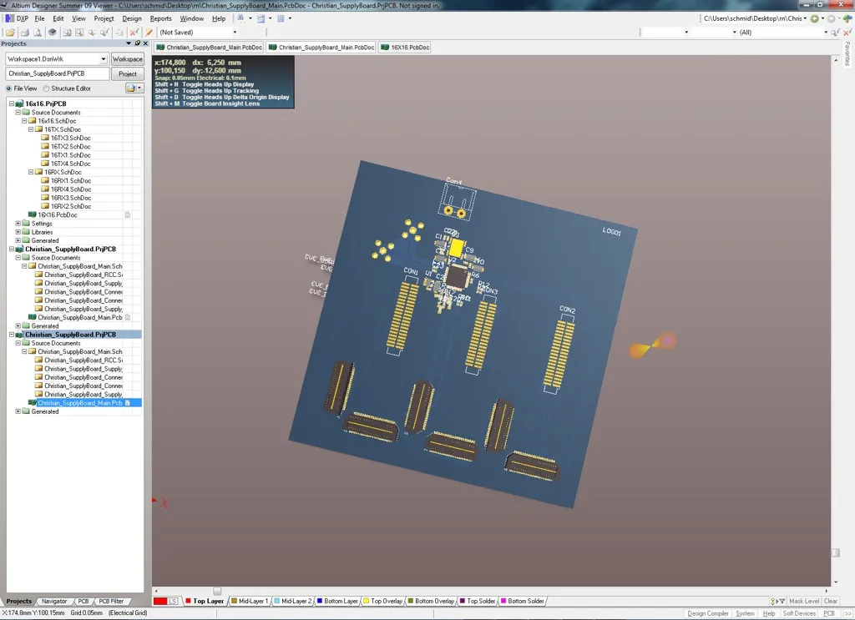The image size is (855, 620).
Task: Expand the Libraries folder
Action: tap(18, 232)
